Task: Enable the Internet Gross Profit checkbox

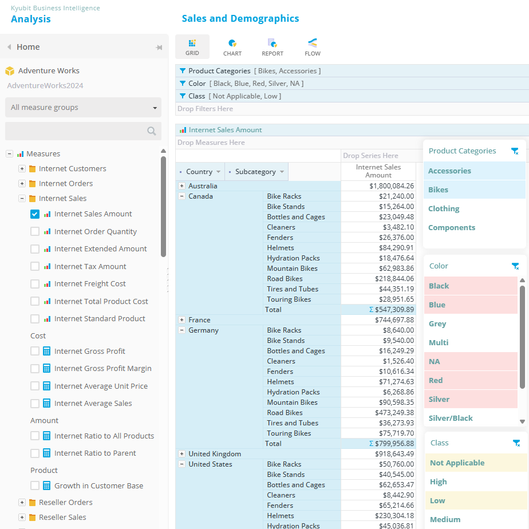Action: 35,352
